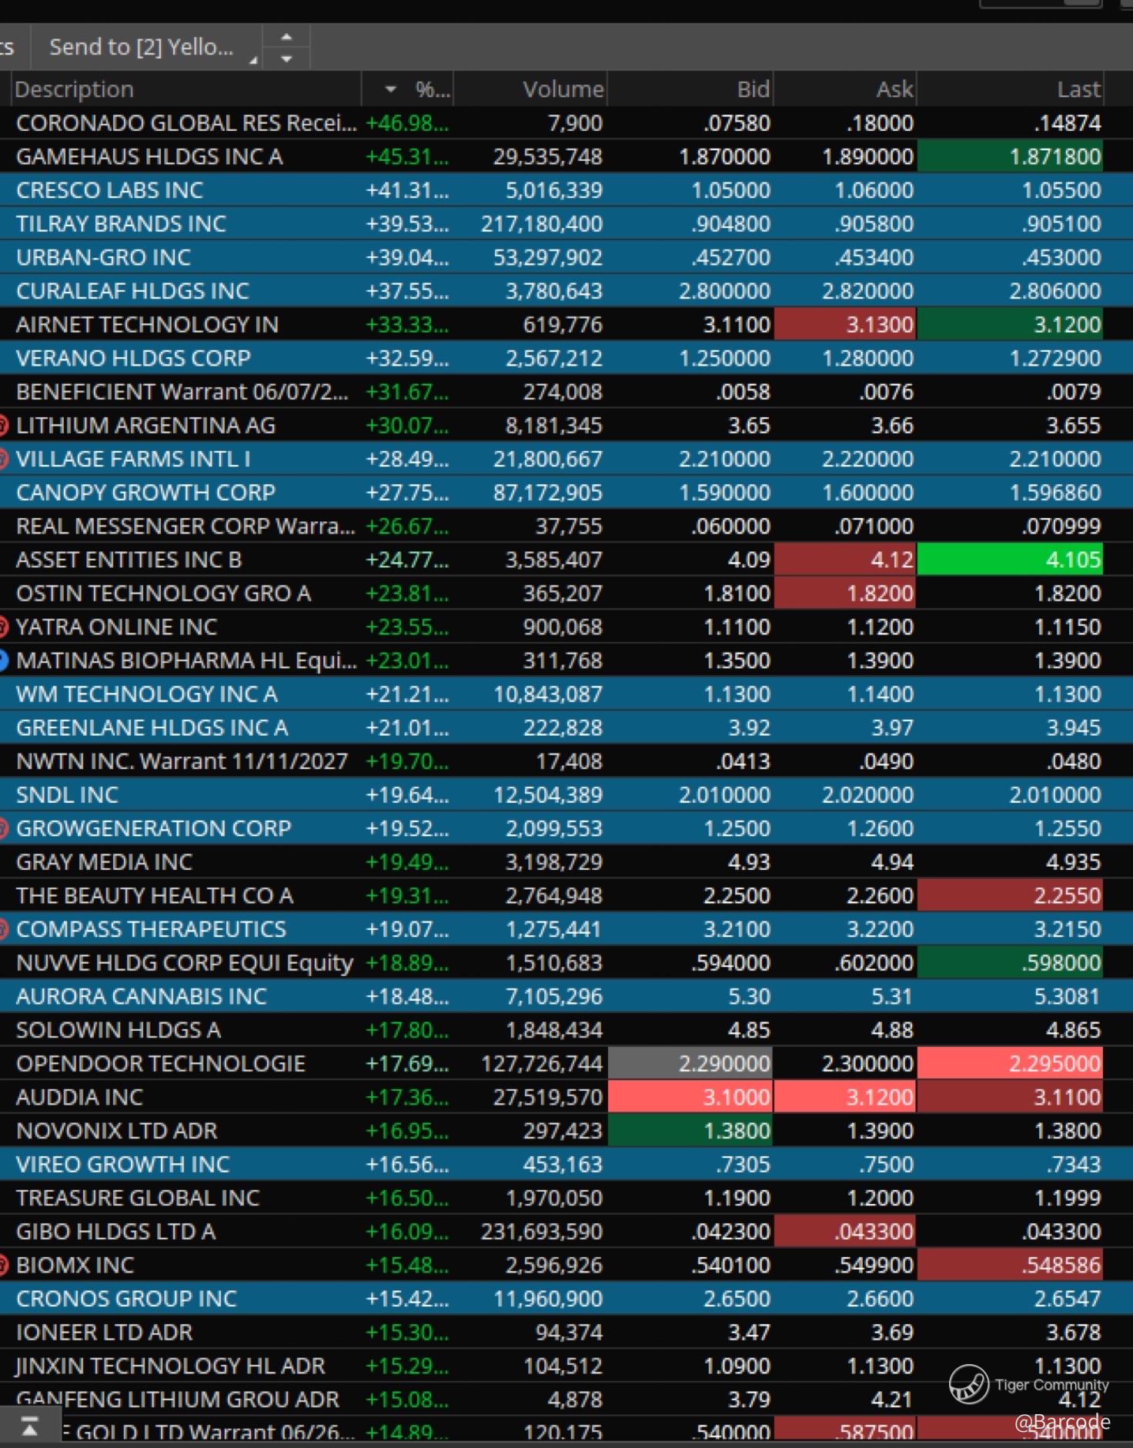The width and height of the screenshot is (1133, 1448).
Task: Select AUDDIA INC
Action: (79, 1098)
